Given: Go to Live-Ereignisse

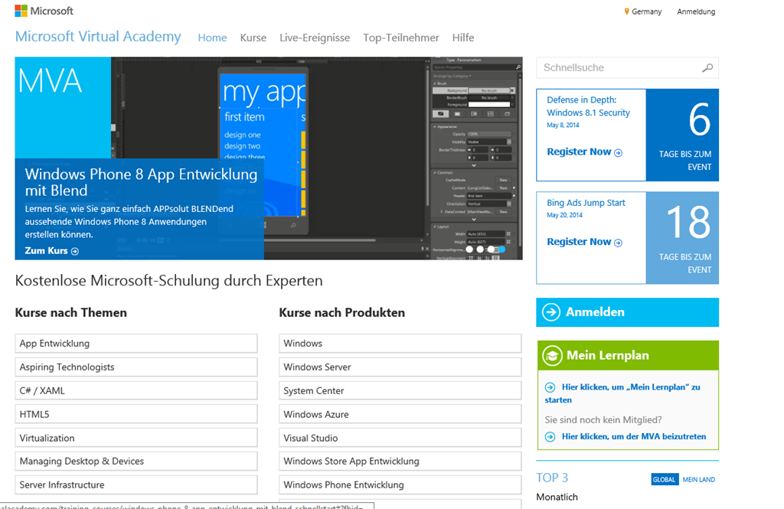Looking at the screenshot, I should coord(315,38).
